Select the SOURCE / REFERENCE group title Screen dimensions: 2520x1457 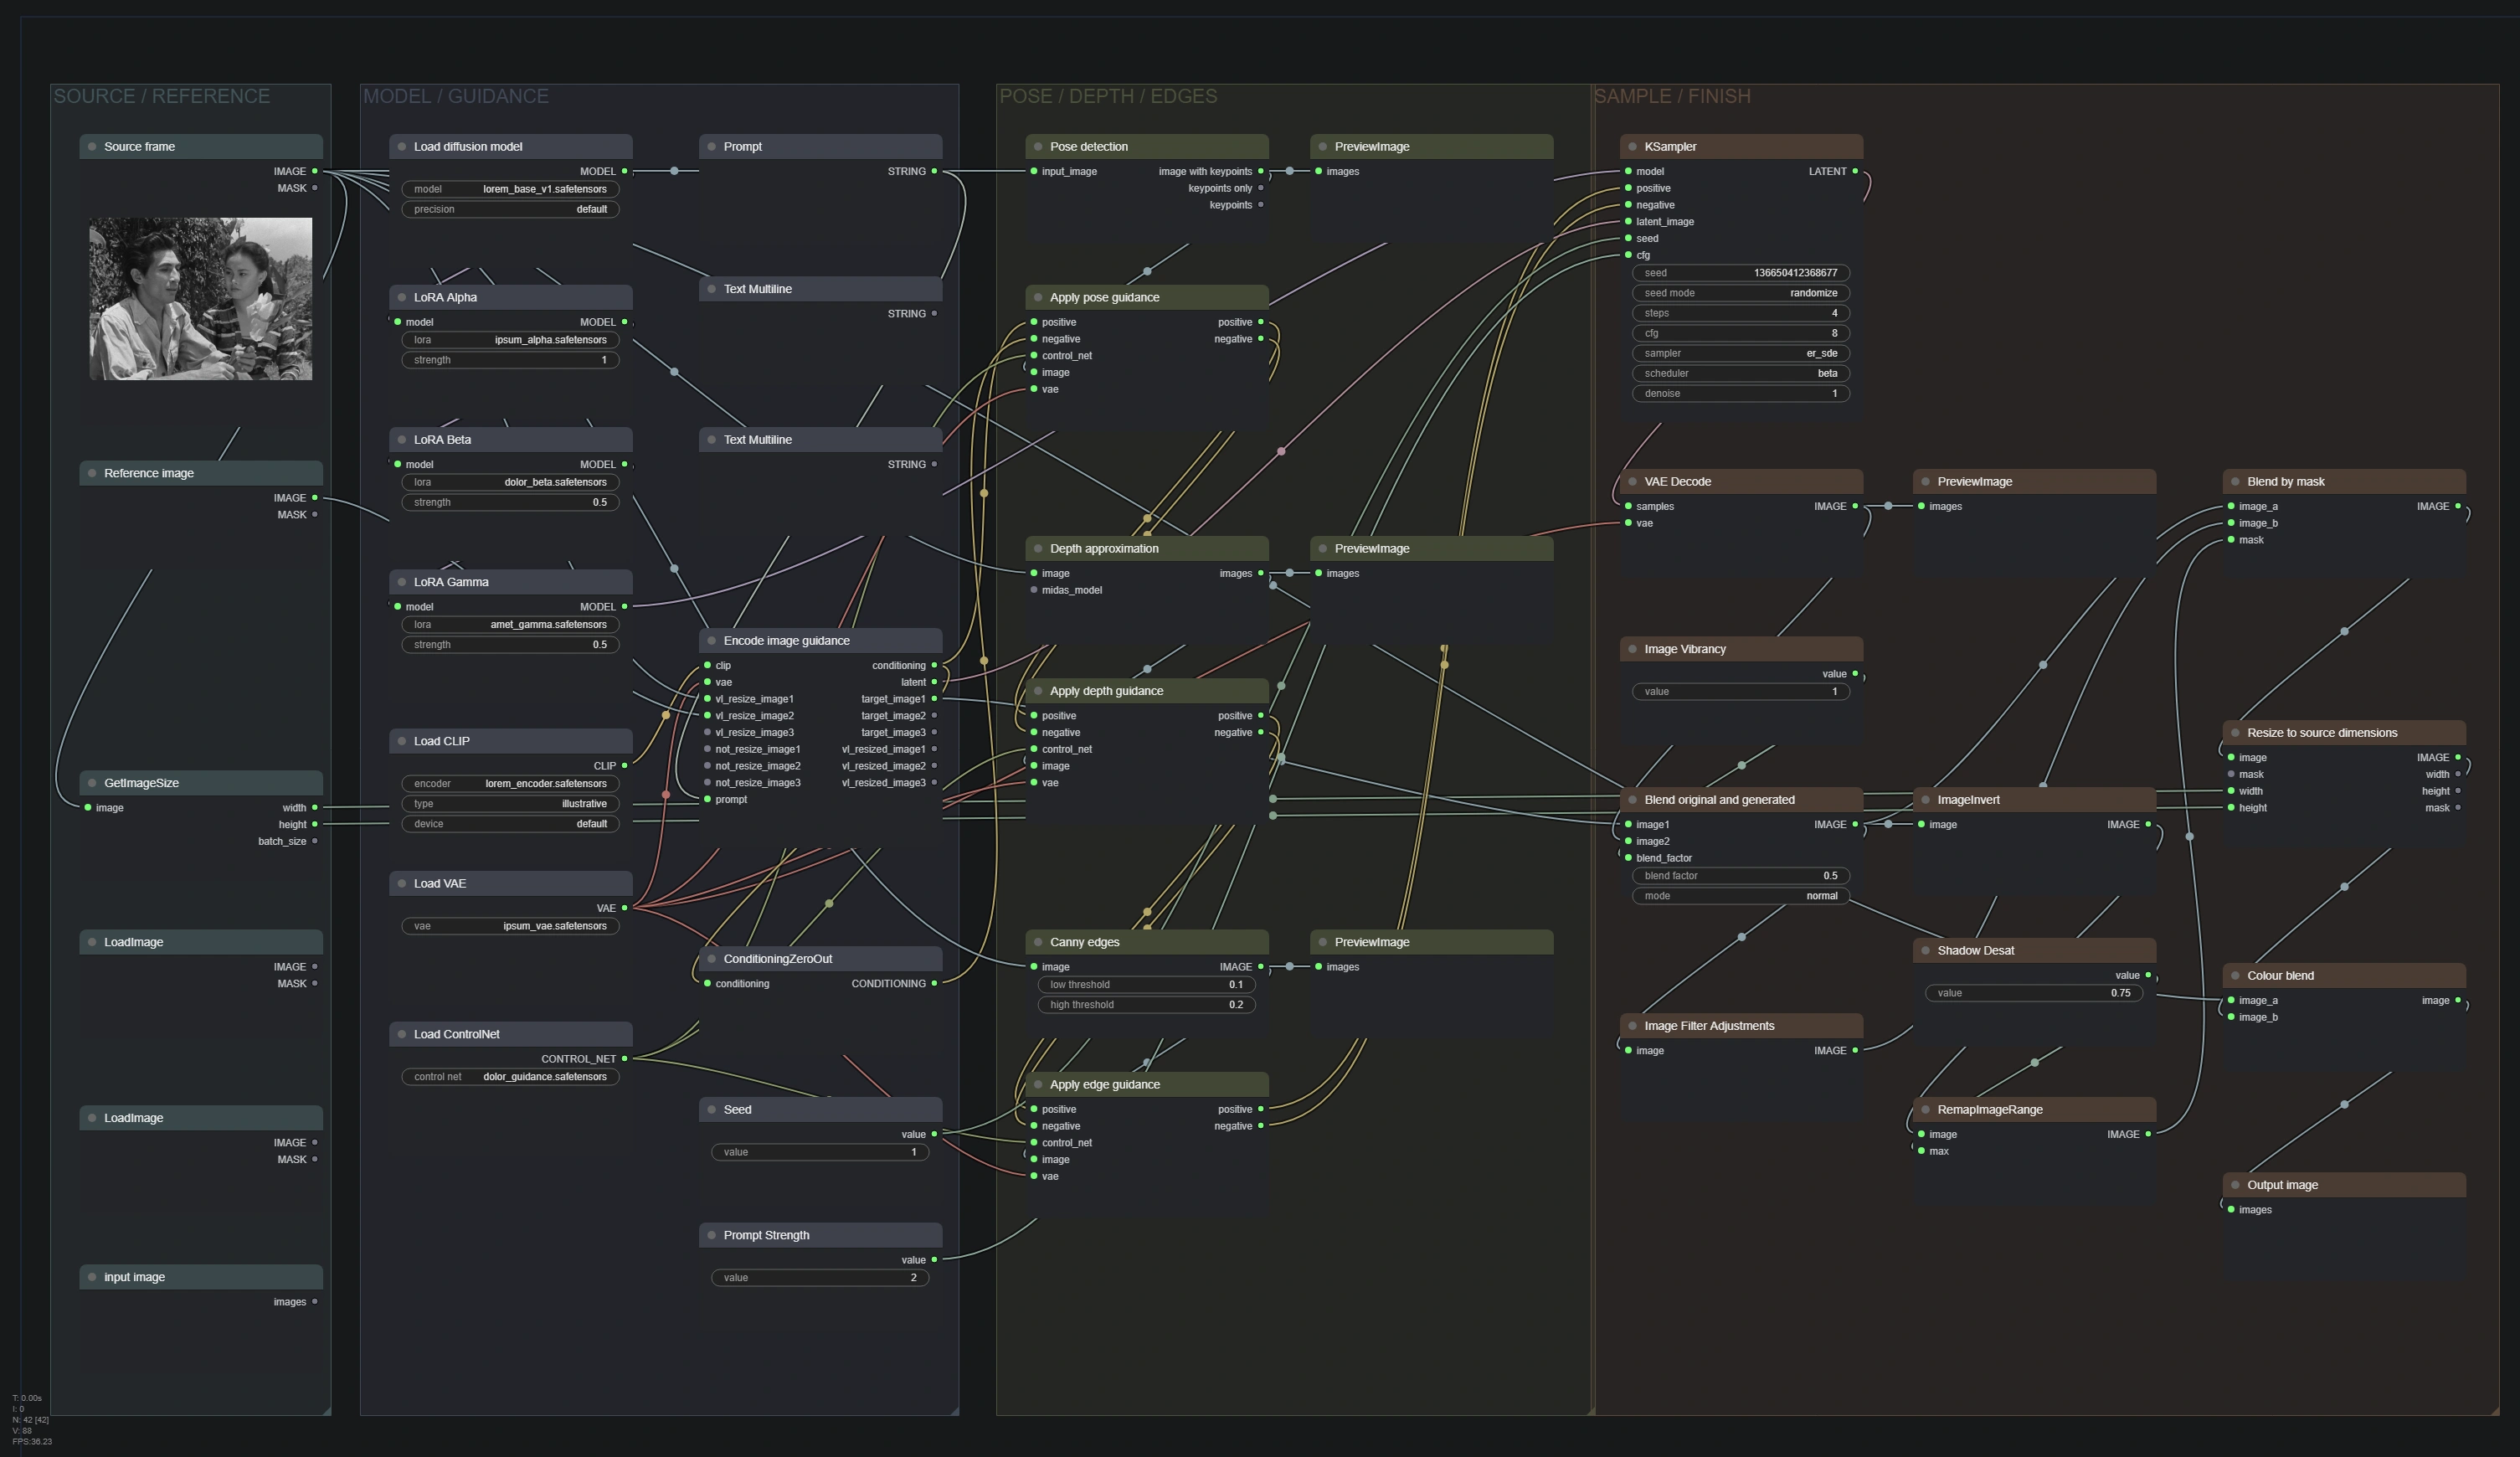coord(162,96)
